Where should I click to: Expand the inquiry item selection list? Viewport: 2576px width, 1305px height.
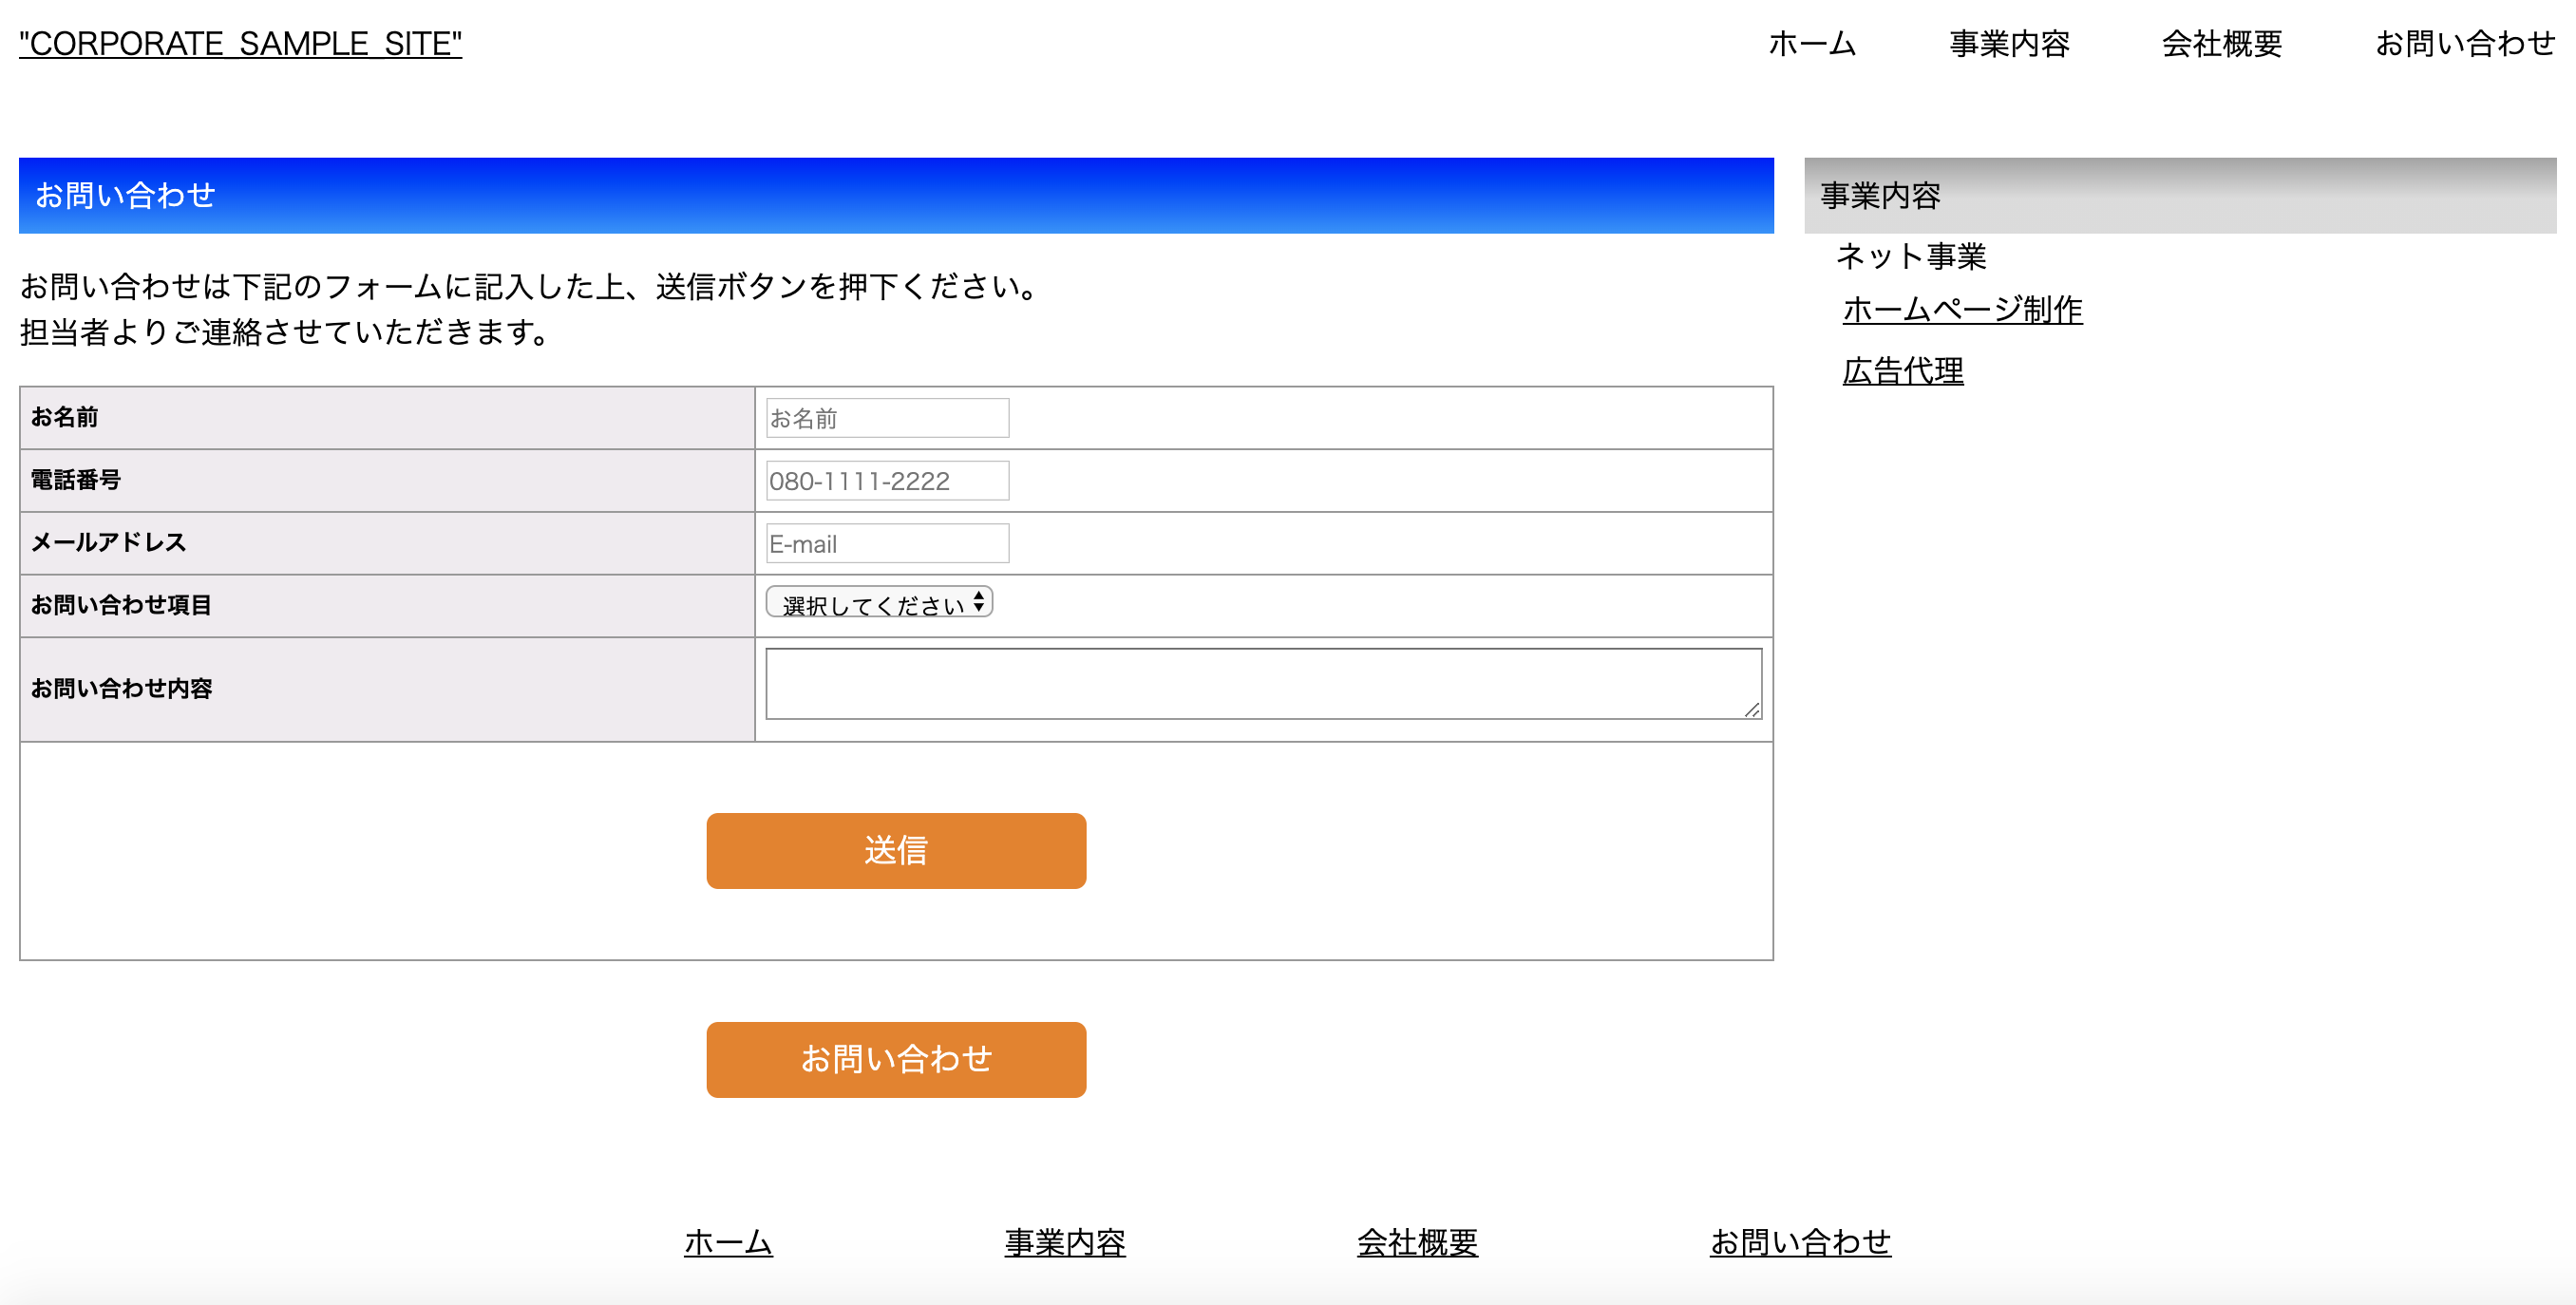[878, 603]
